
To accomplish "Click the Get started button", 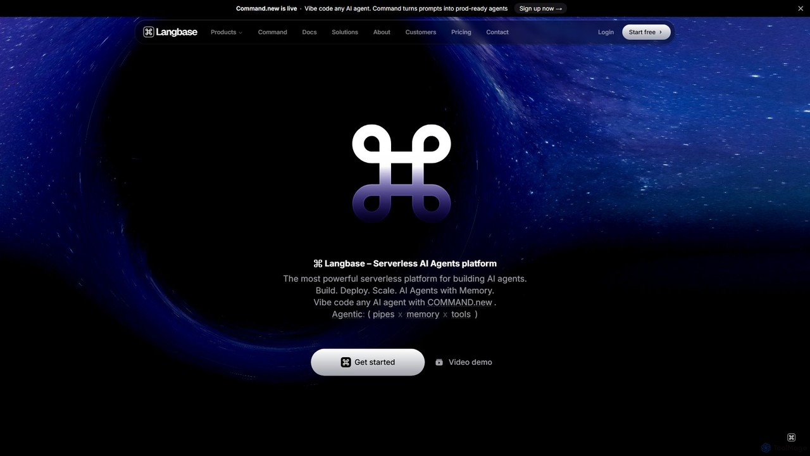I will [x=368, y=362].
